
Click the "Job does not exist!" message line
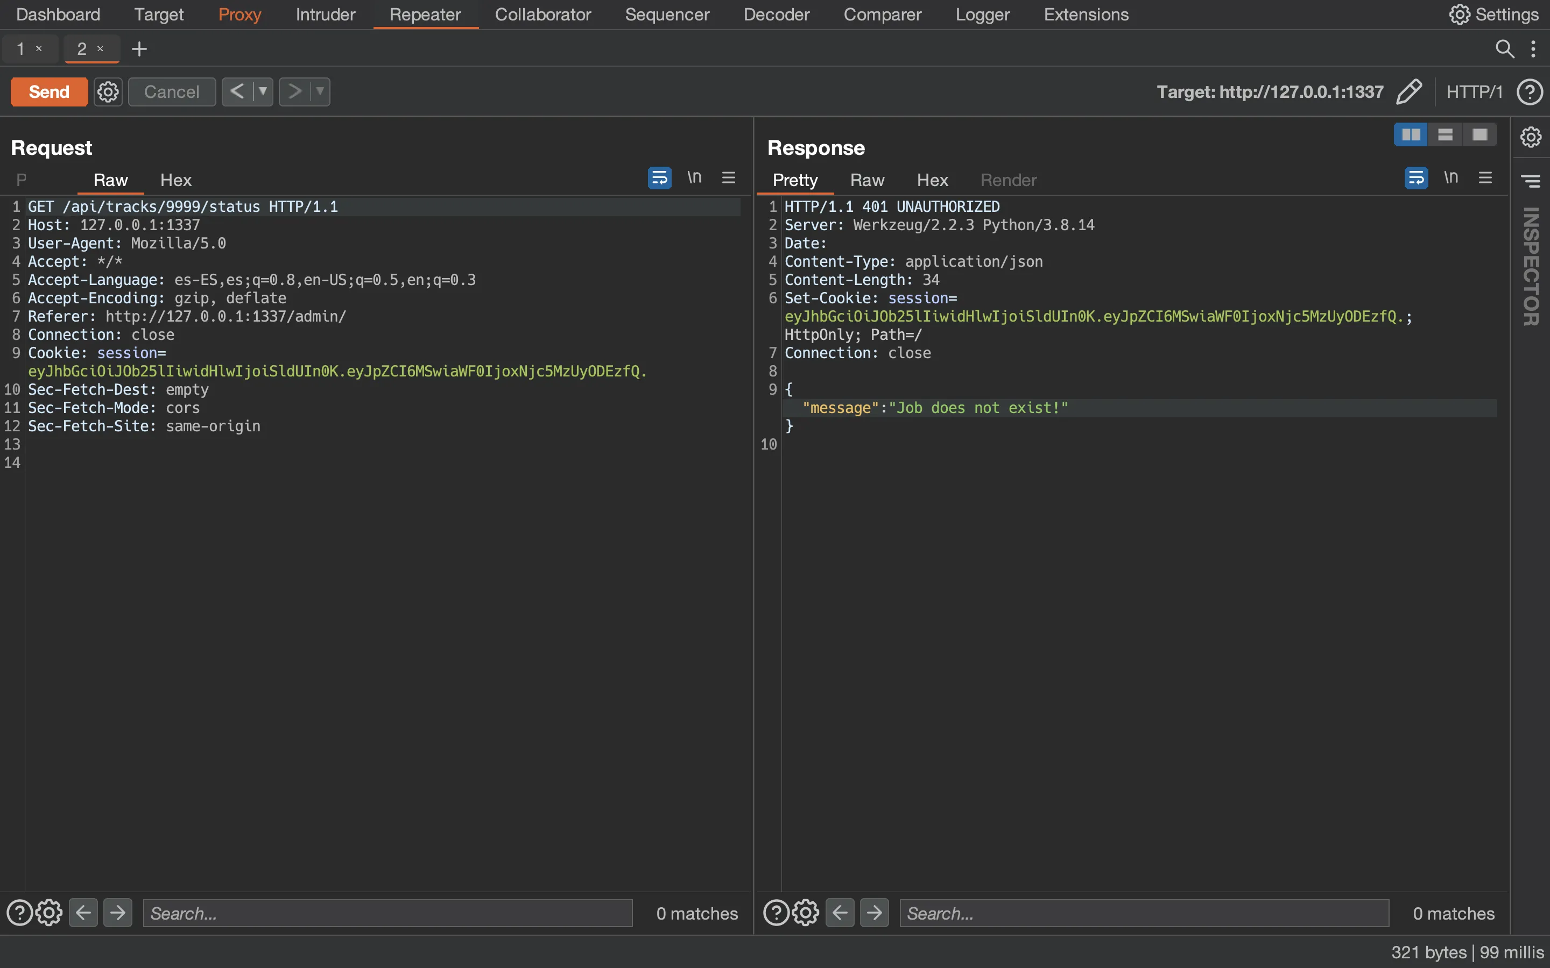coord(935,408)
